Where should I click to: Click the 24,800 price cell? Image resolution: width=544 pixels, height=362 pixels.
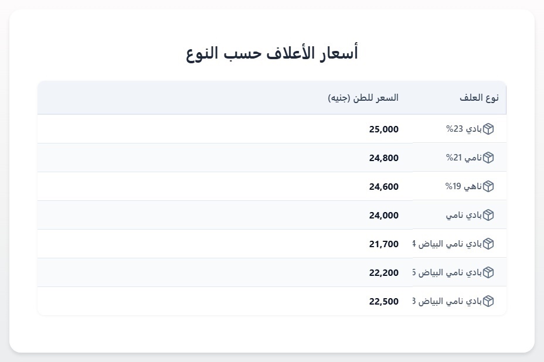click(383, 158)
